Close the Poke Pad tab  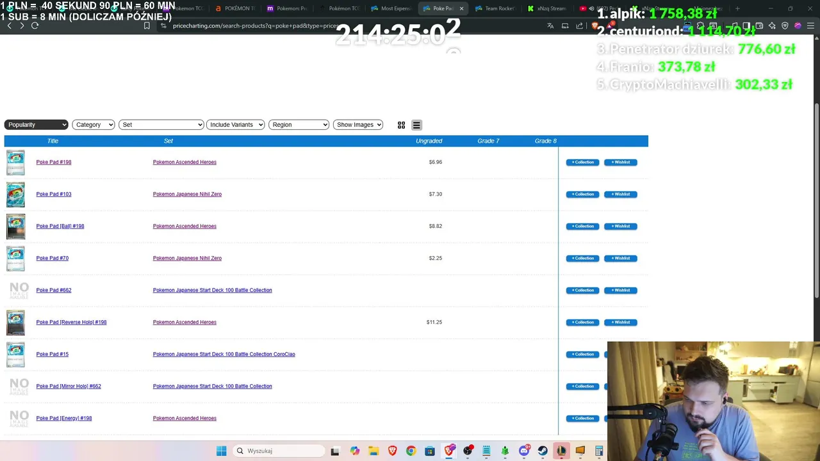[461, 8]
